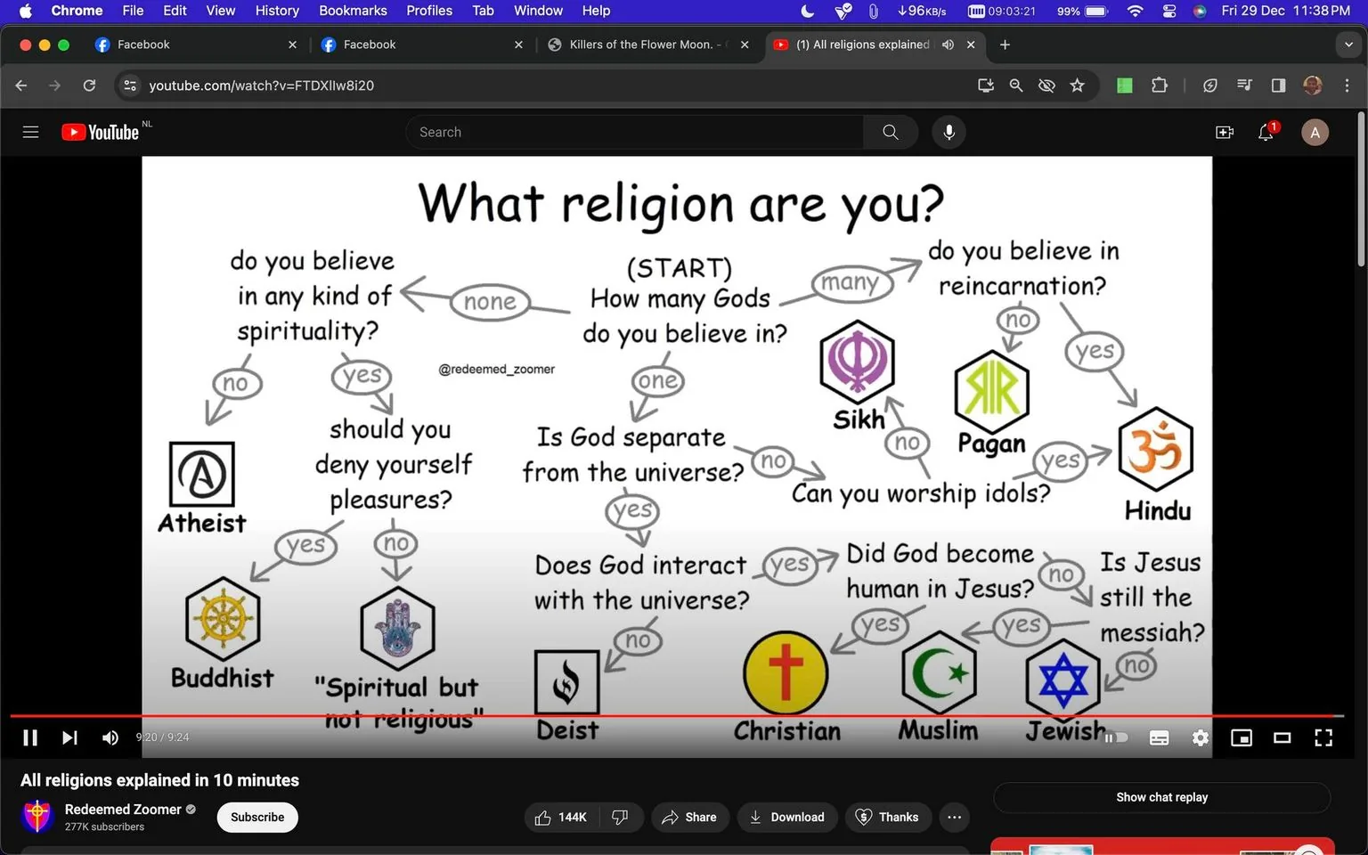Enter fullscreen mode

click(x=1323, y=737)
